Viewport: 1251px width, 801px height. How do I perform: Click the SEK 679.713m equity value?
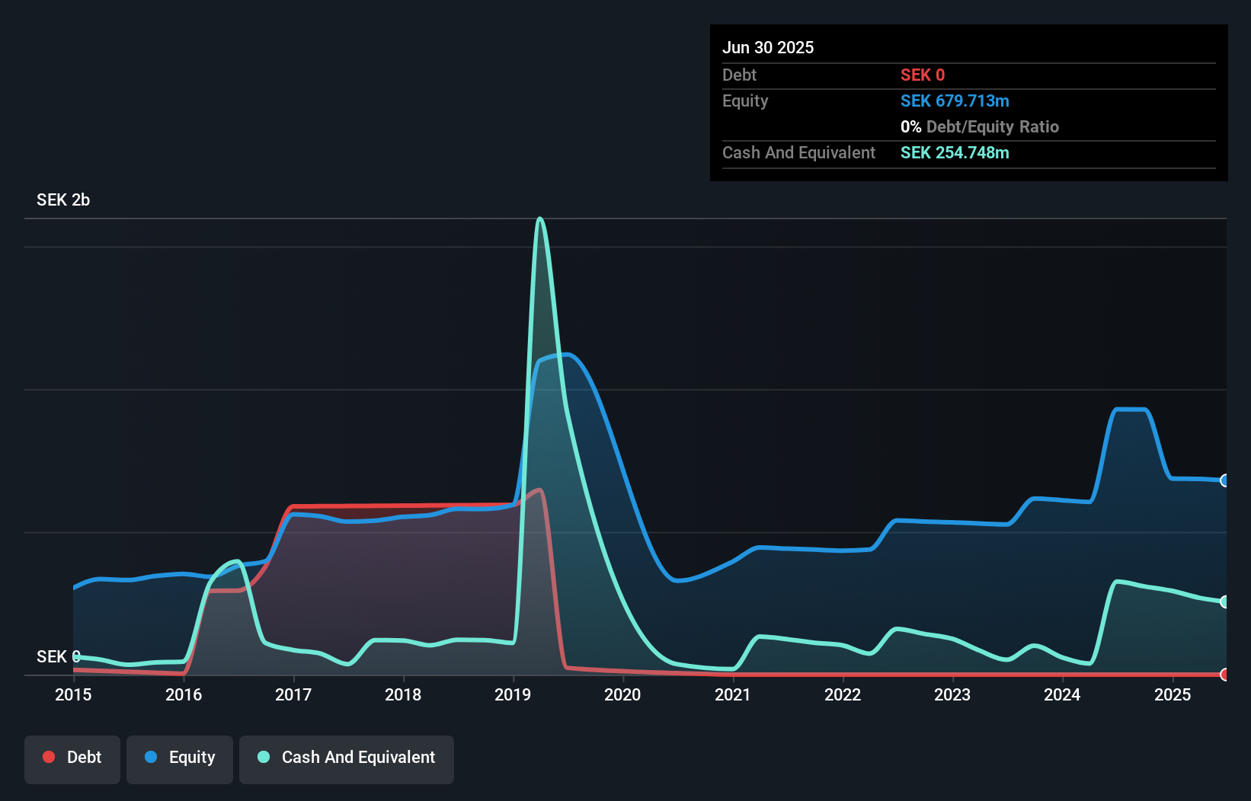click(x=955, y=101)
